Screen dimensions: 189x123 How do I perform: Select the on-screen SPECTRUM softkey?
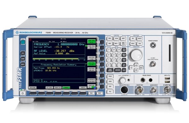tap(33, 88)
